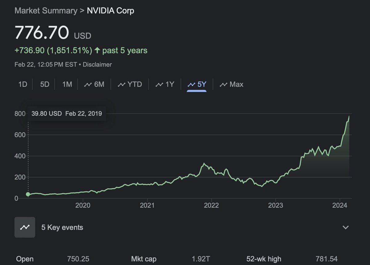Screen dimensions: 370x265
Task: Click the 2023 x-axis label
Action: click(275, 206)
